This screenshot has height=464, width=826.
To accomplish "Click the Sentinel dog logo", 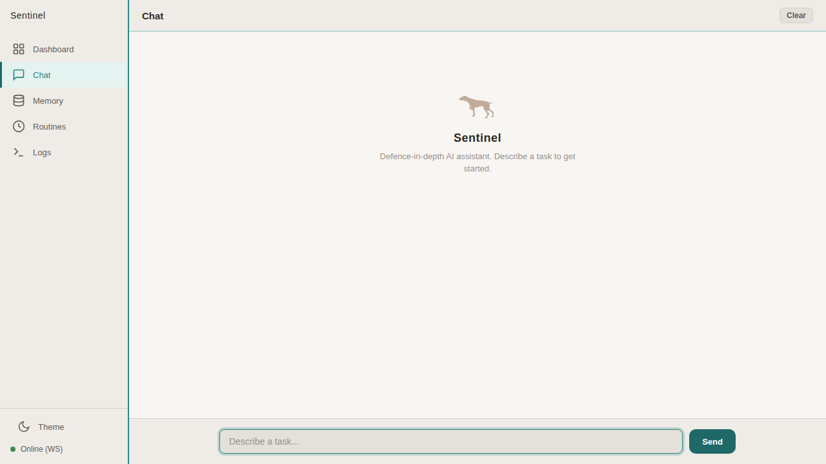I will pyautogui.click(x=477, y=107).
